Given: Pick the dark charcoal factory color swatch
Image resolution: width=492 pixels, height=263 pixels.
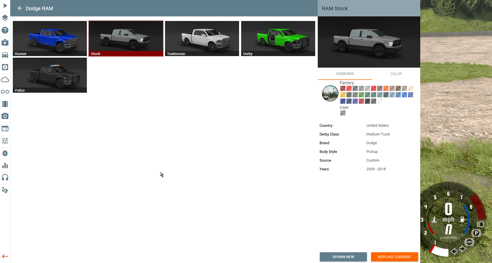Looking at the screenshot, I should tap(367, 101).
